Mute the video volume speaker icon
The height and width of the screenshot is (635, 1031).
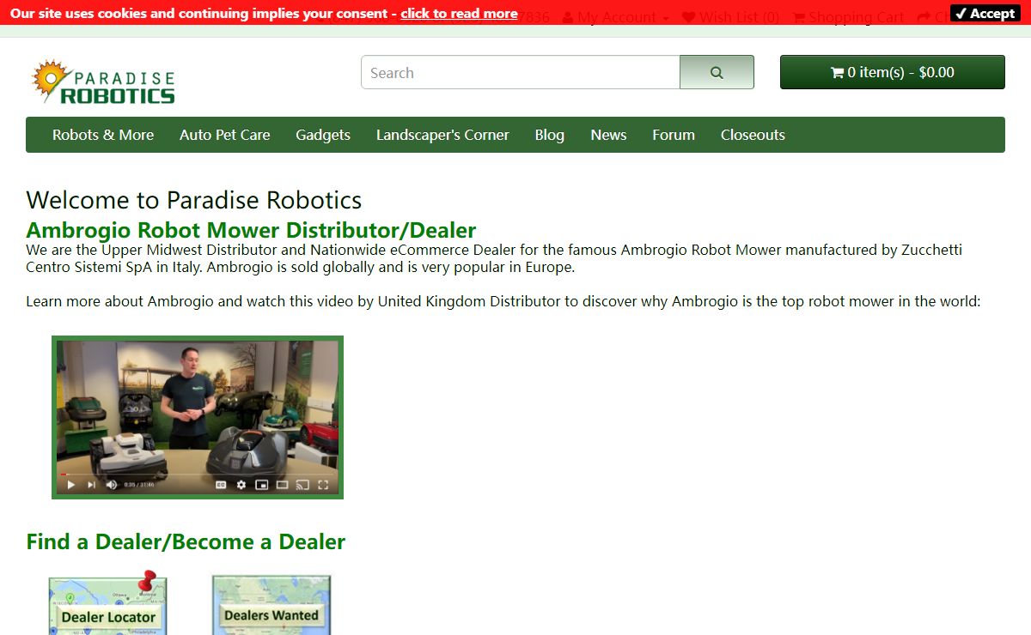tap(112, 485)
